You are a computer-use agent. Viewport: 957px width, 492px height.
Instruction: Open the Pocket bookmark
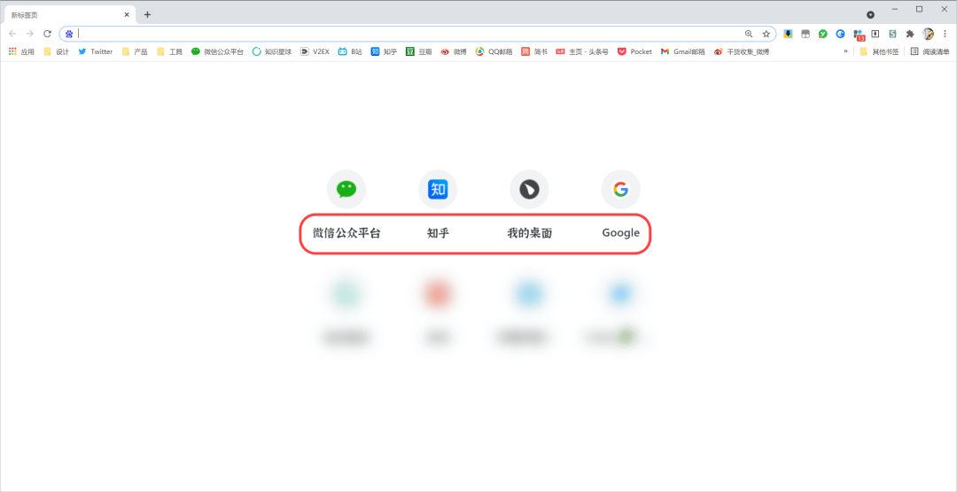coord(634,52)
